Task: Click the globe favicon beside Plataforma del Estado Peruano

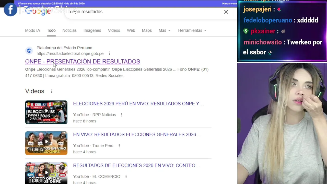Action: coord(29,51)
